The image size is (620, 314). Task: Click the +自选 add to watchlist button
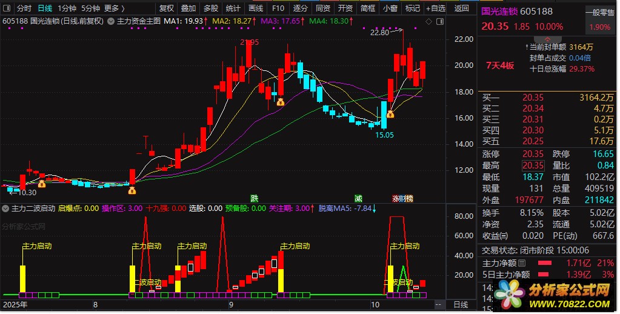(435, 8)
